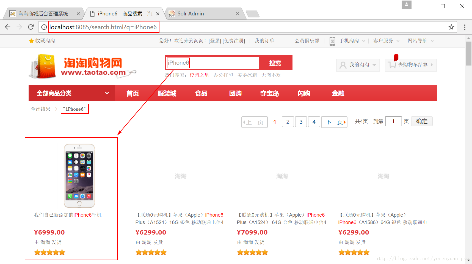Reload the page with the refresh icon

[31, 27]
